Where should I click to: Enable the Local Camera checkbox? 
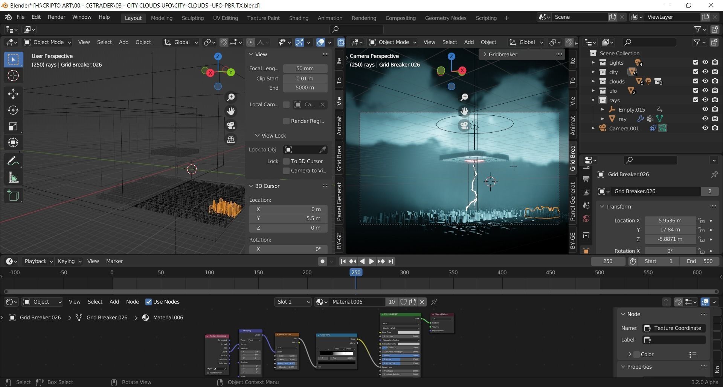pyautogui.click(x=286, y=104)
